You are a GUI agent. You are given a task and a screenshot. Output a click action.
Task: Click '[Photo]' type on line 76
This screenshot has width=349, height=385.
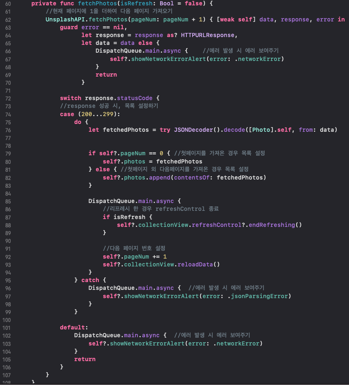(x=261, y=130)
